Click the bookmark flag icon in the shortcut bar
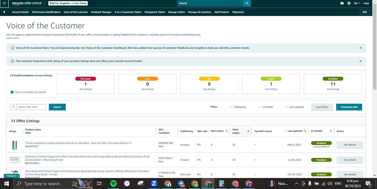Viewport: 377px width, 189px height. pos(4,12)
